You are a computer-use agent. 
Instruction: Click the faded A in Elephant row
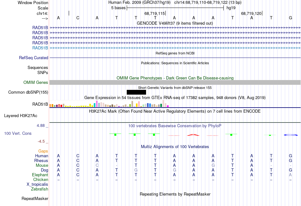[x=291, y=175]
